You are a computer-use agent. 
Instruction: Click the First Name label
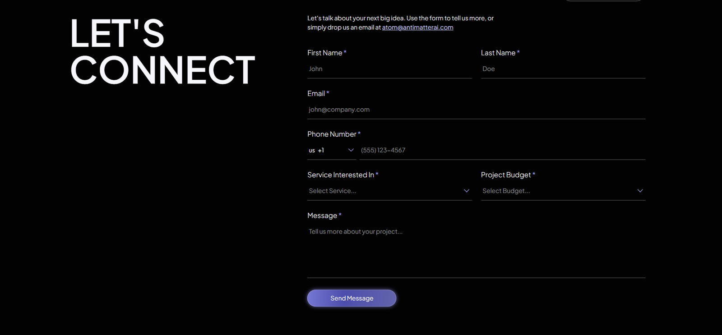[x=324, y=53]
